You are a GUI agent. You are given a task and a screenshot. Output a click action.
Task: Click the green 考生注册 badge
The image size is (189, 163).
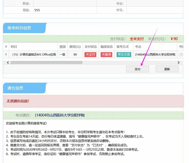124,55
